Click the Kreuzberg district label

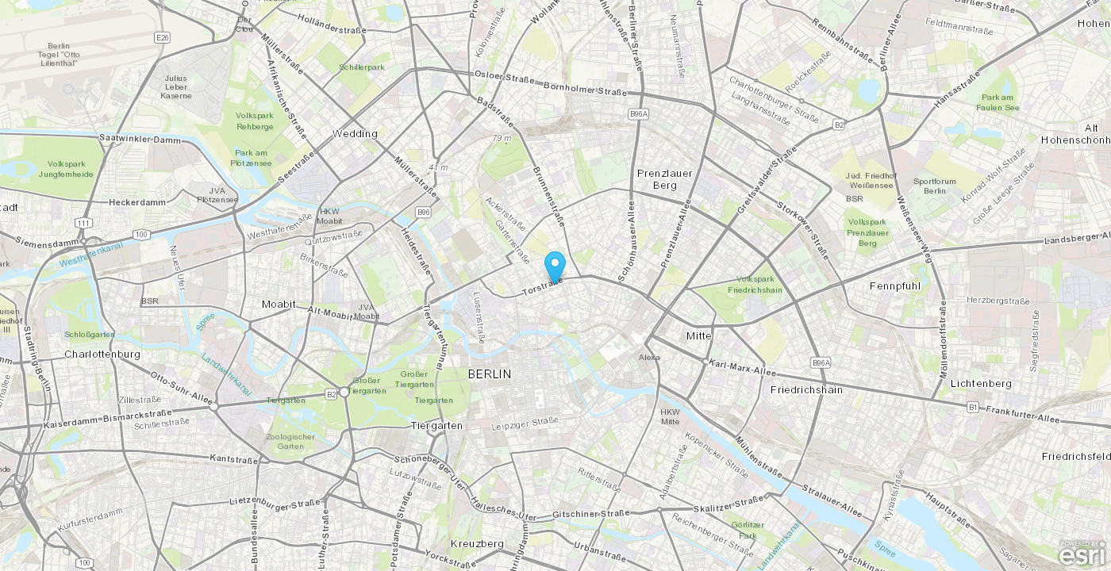click(477, 543)
